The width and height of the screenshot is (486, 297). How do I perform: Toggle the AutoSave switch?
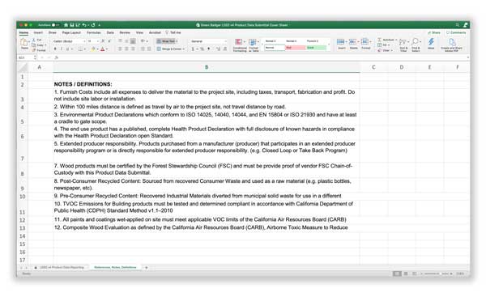click(x=55, y=25)
